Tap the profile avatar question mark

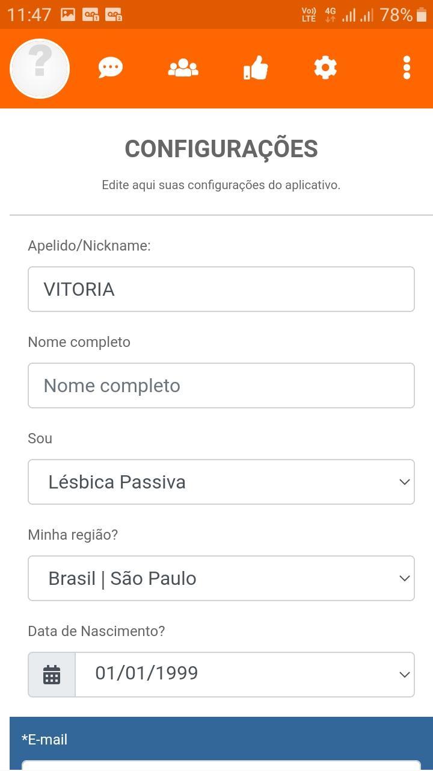point(40,69)
